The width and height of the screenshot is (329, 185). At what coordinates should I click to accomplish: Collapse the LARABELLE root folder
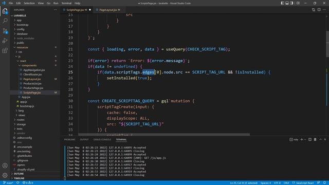[x=20, y=15]
